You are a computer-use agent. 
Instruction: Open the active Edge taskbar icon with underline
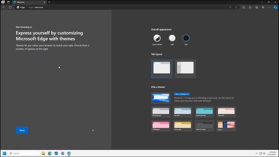(69, 153)
